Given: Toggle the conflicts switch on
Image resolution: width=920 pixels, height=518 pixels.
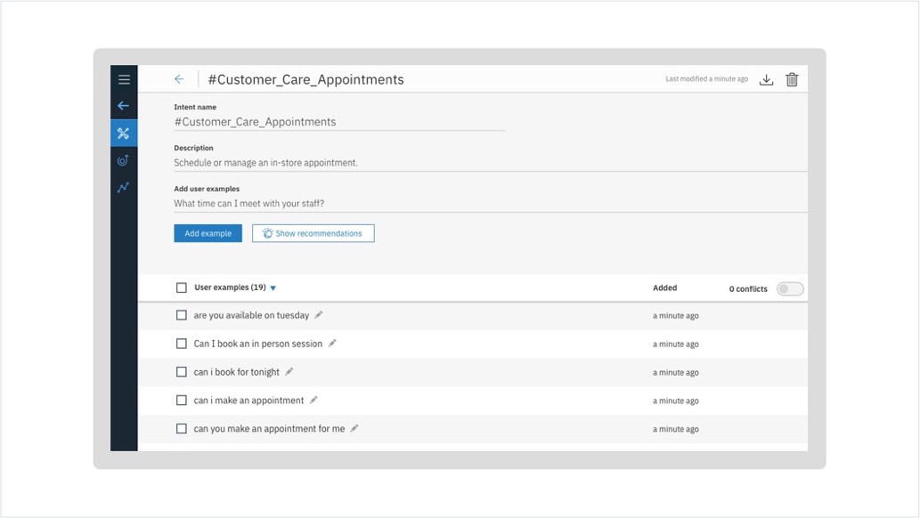Looking at the screenshot, I should (x=790, y=288).
